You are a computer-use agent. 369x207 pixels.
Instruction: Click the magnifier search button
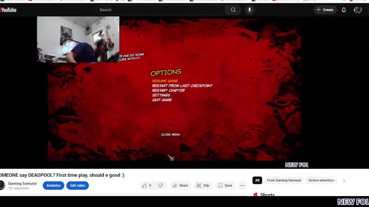click(233, 10)
